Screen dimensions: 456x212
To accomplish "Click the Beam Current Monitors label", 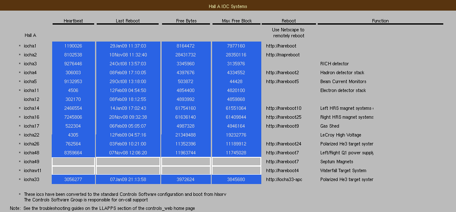I will click(343, 81).
